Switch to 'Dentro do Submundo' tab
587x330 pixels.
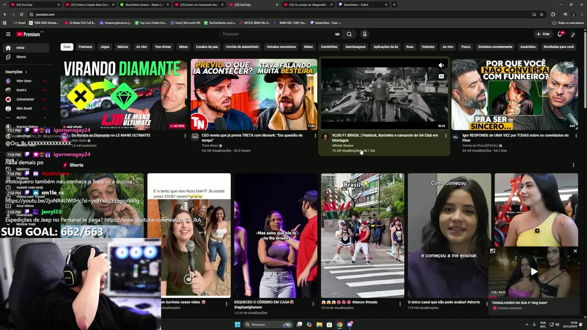pos(199,5)
